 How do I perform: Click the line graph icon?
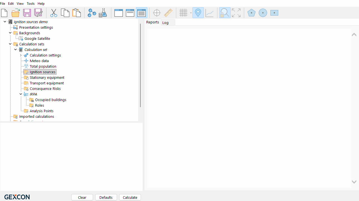pyautogui.click(x=209, y=13)
